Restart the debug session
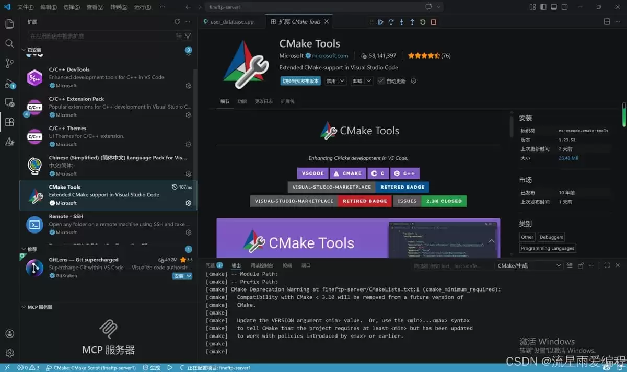Viewport: 627px width, 372px height. [x=423, y=22]
